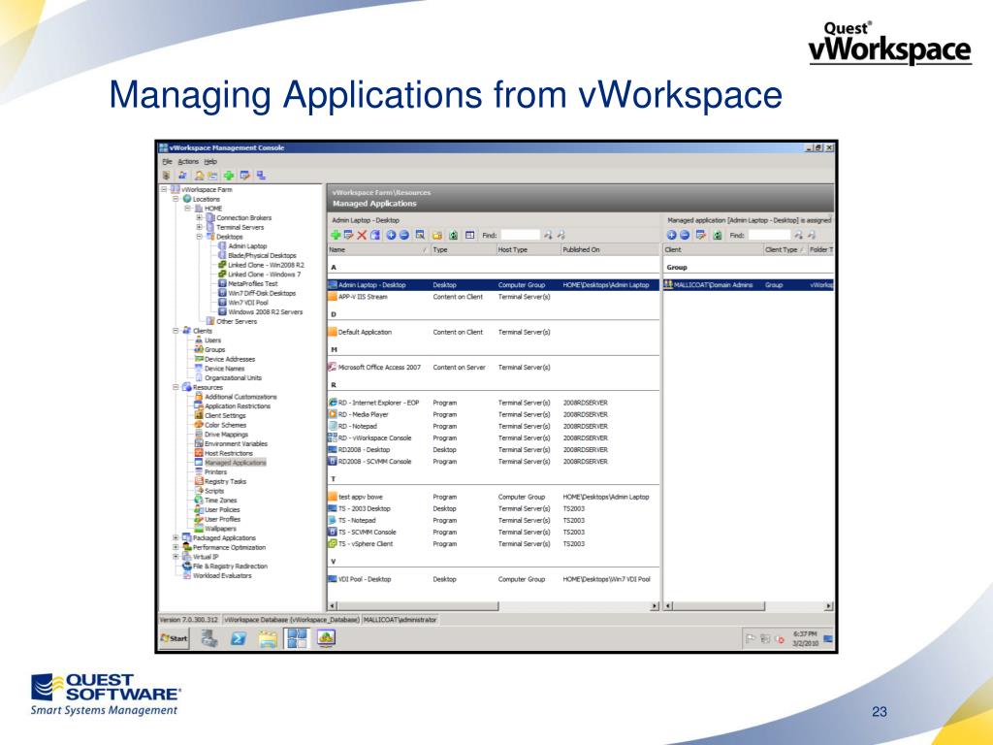The height and width of the screenshot is (745, 993).
Task: Open Server Manager icon in the taskbar
Action: point(209,638)
